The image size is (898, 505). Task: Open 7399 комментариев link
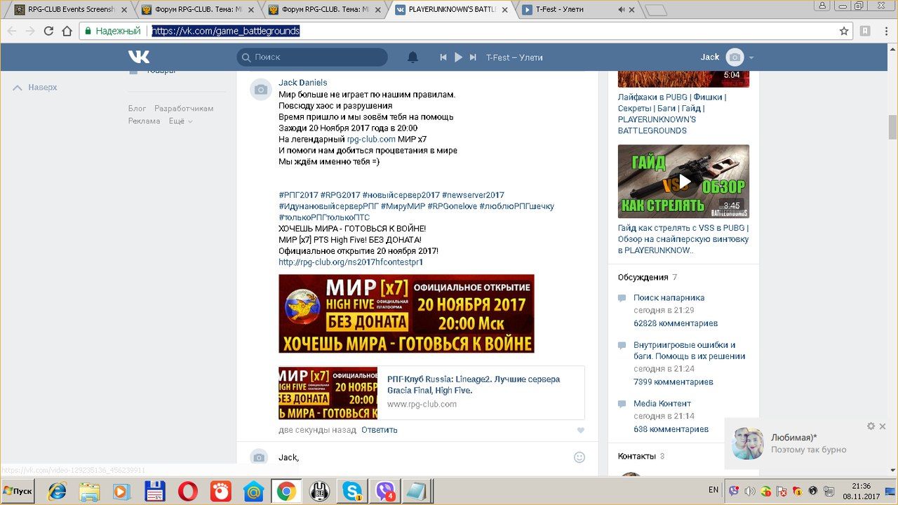[673, 382]
